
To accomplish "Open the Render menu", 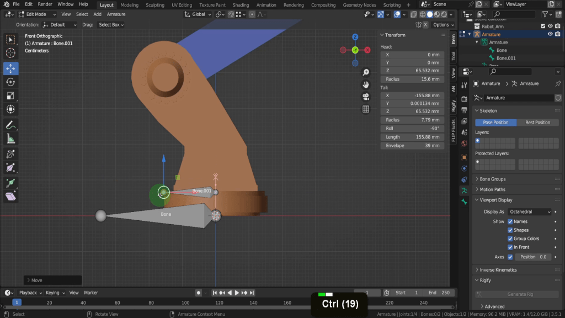I will (45, 4).
